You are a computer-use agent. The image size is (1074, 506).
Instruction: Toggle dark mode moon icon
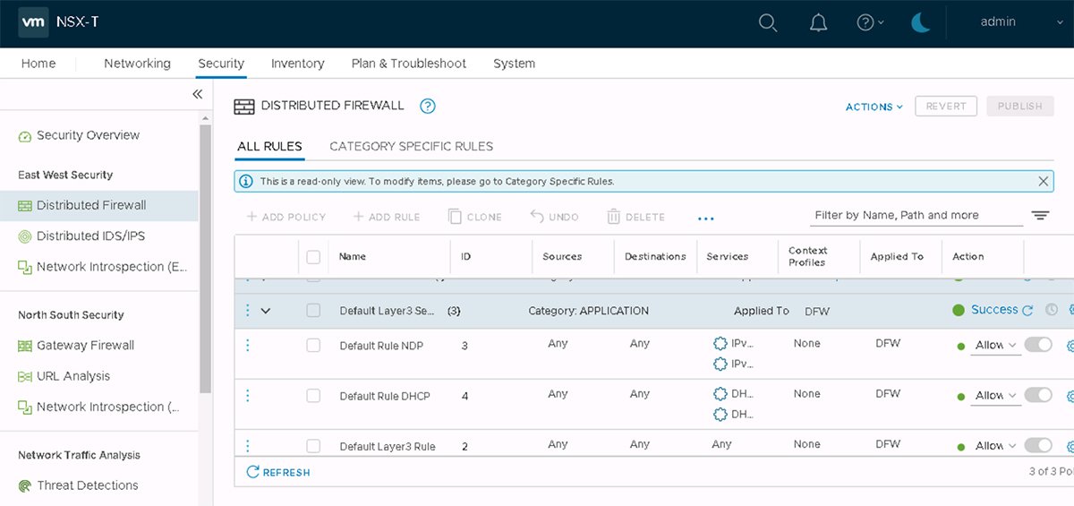point(921,23)
